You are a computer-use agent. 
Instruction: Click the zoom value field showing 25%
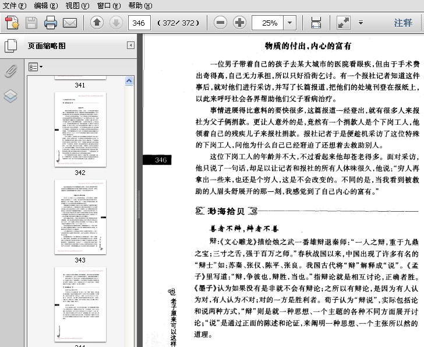click(x=267, y=23)
